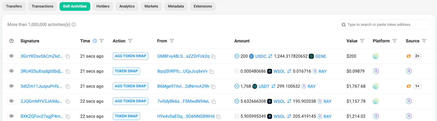Click Jupiter platform icon in first row
437x121 pixels.
[x=376, y=56]
